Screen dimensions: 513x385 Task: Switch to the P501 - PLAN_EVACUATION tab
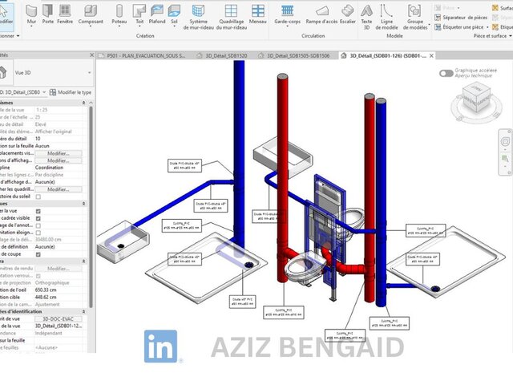click(146, 56)
